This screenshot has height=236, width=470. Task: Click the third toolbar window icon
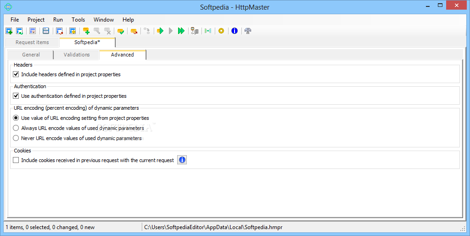[33, 31]
